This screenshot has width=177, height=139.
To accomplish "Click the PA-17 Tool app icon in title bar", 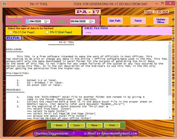I will tap(4, 4).
